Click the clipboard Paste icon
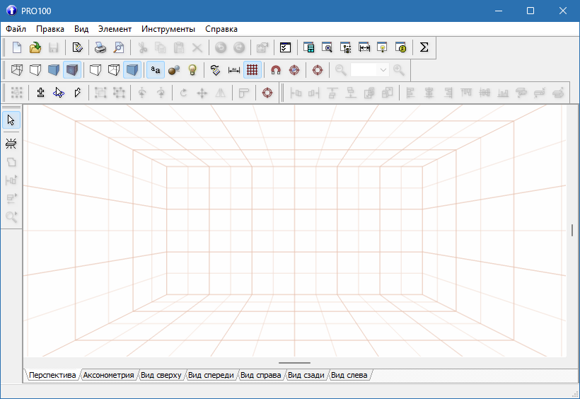The height and width of the screenshot is (399, 580). point(179,47)
